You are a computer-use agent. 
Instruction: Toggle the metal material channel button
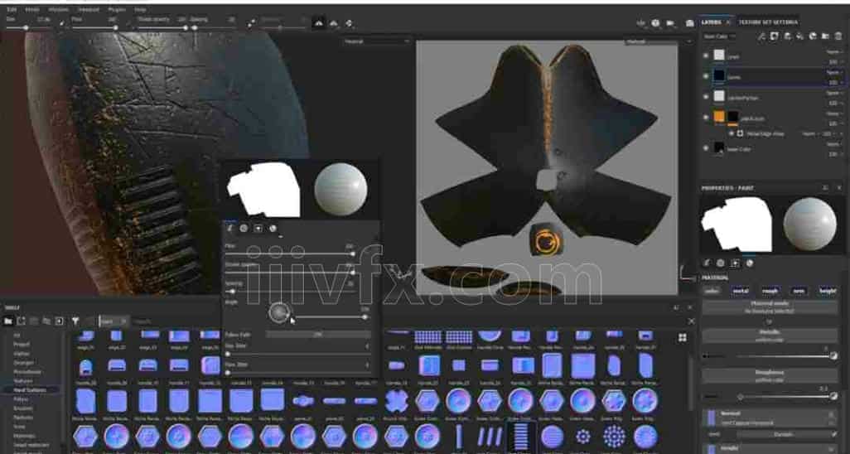(741, 292)
